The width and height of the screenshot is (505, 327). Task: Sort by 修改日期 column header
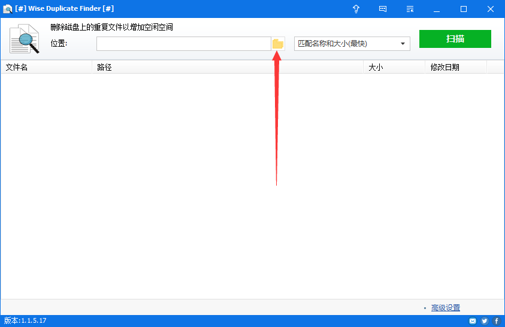click(x=456, y=67)
